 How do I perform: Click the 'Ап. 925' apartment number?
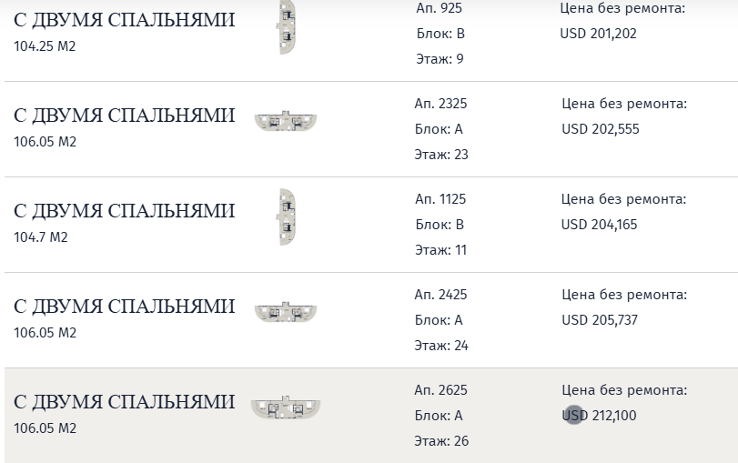click(x=437, y=8)
